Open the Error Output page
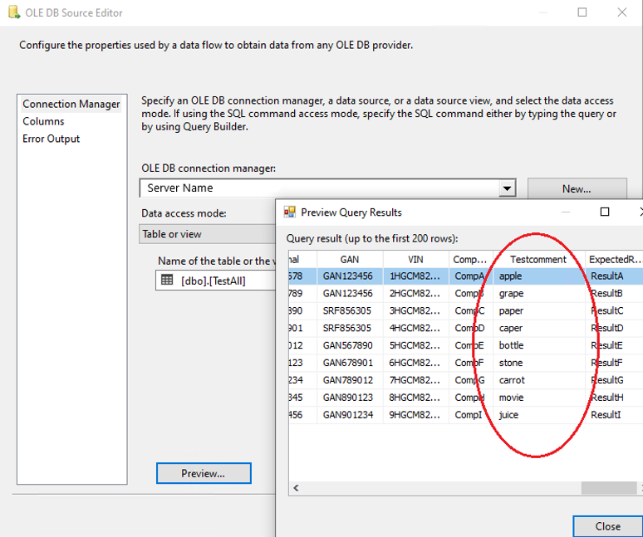The image size is (643, 537). coord(52,139)
